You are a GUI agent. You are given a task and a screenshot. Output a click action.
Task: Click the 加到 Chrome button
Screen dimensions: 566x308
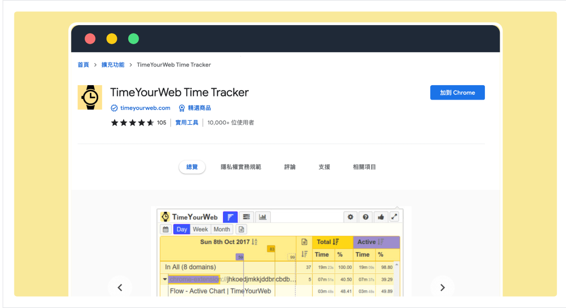[x=457, y=92]
